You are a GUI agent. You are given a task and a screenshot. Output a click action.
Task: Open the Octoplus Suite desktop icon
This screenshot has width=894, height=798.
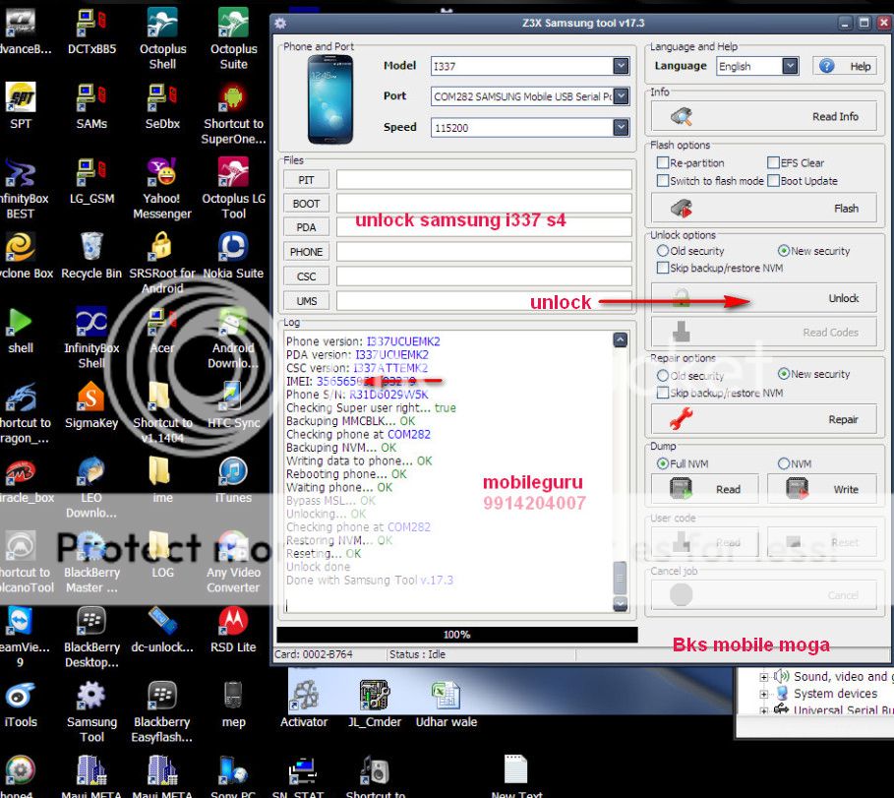233,38
